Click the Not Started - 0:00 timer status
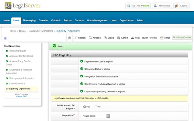 pos(182,37)
